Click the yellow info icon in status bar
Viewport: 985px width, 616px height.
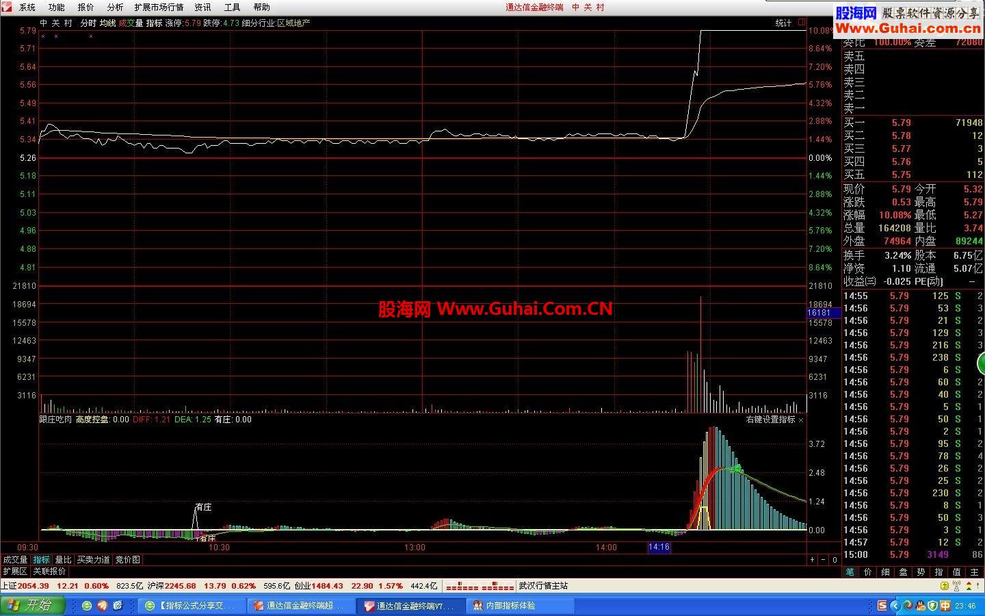pos(944,586)
